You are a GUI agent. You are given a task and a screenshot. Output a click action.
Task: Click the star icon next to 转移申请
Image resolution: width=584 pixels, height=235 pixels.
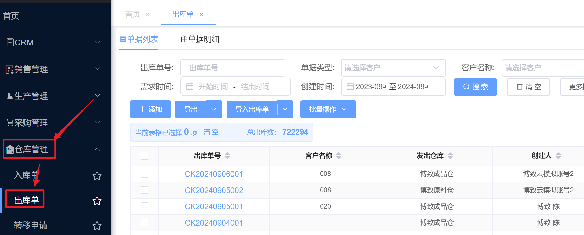(97, 226)
